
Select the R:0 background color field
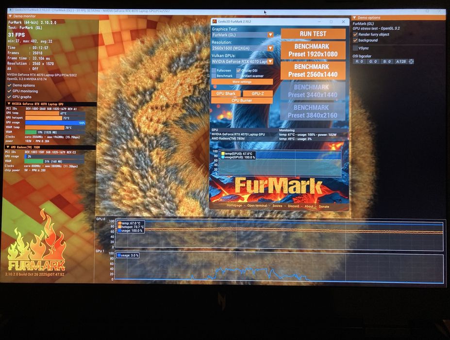(359, 62)
